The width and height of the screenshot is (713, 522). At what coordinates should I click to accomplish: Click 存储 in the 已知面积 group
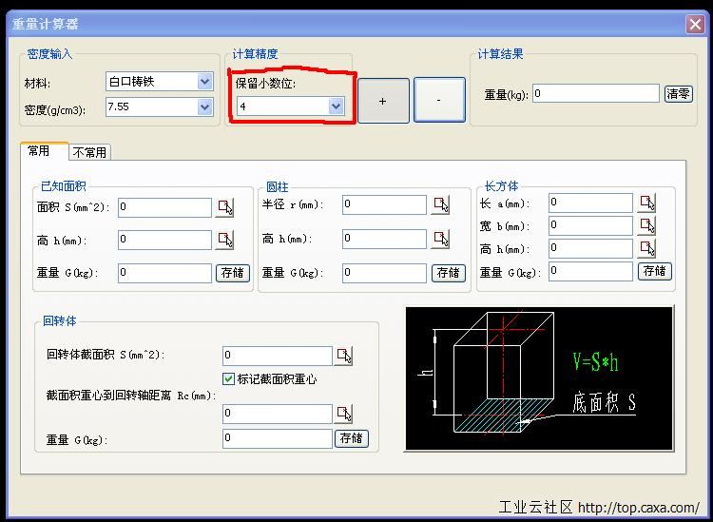click(x=232, y=273)
